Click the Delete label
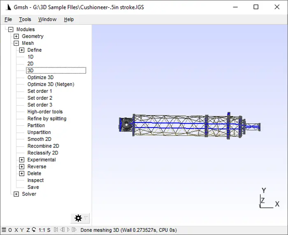Screen dimensions: 288x235 click(x=34, y=173)
